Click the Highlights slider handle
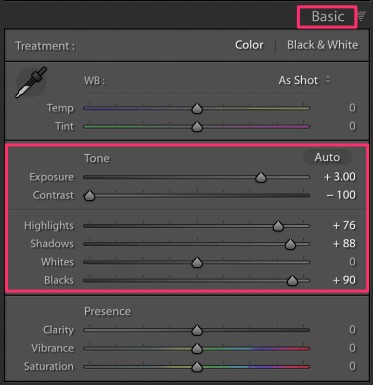Image resolution: width=373 pixels, height=385 pixels. coord(278,226)
